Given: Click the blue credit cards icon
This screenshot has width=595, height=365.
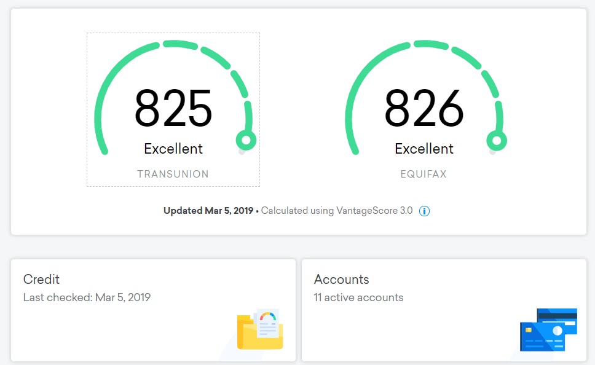Looking at the screenshot, I should pos(548,330).
